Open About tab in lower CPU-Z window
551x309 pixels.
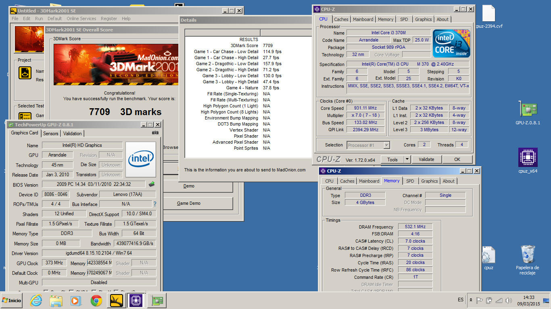pos(449,181)
